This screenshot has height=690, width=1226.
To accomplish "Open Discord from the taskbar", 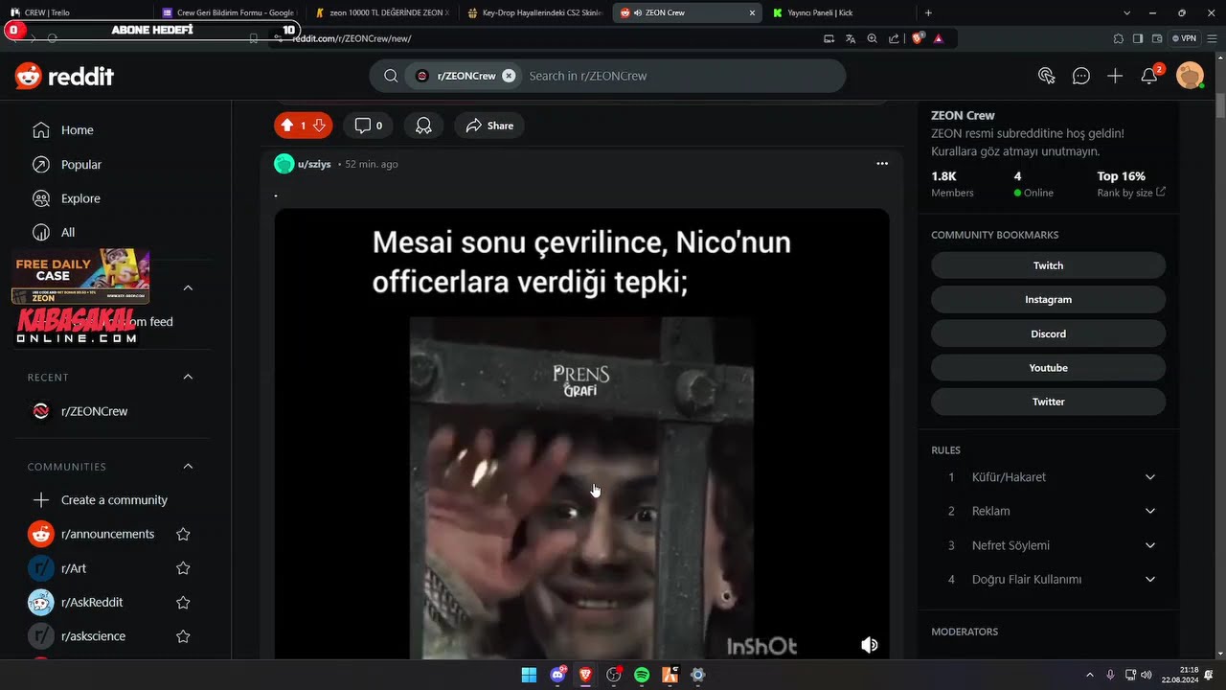I will (x=558, y=675).
